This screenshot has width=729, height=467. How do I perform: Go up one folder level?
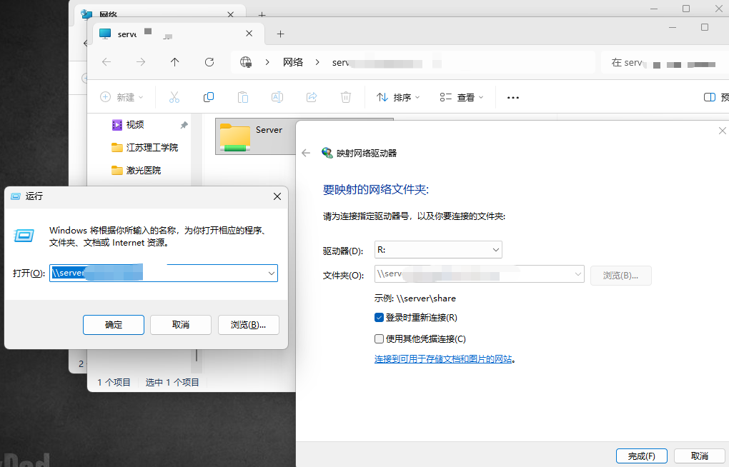point(175,62)
